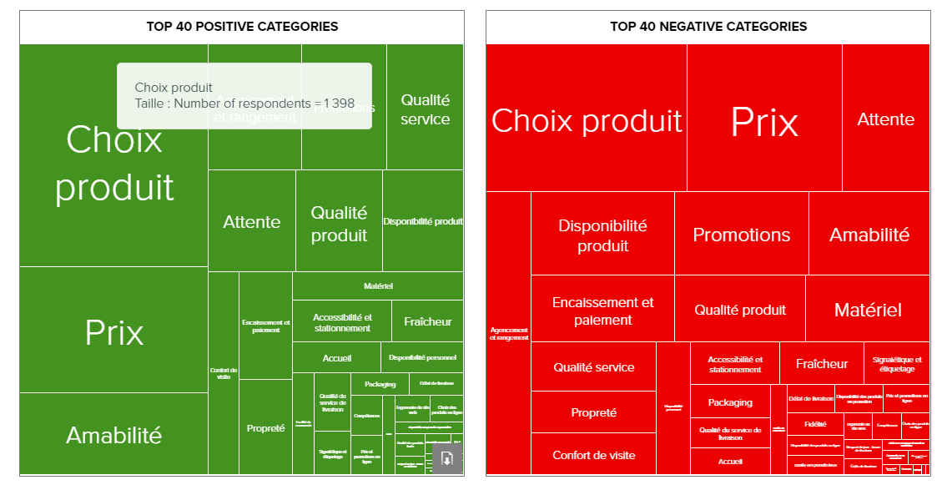Select the green Qualité produit tile
The width and height of the screenshot is (947, 485).
pos(339,223)
